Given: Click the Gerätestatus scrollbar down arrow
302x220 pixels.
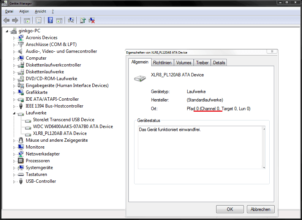Looking at the screenshot, I should pos(264,168).
